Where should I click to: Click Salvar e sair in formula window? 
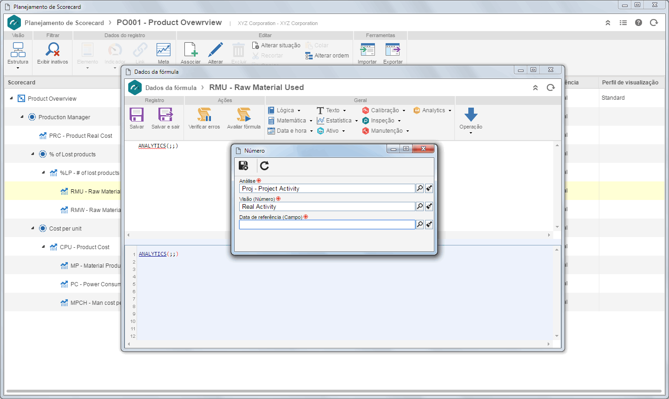click(x=165, y=118)
